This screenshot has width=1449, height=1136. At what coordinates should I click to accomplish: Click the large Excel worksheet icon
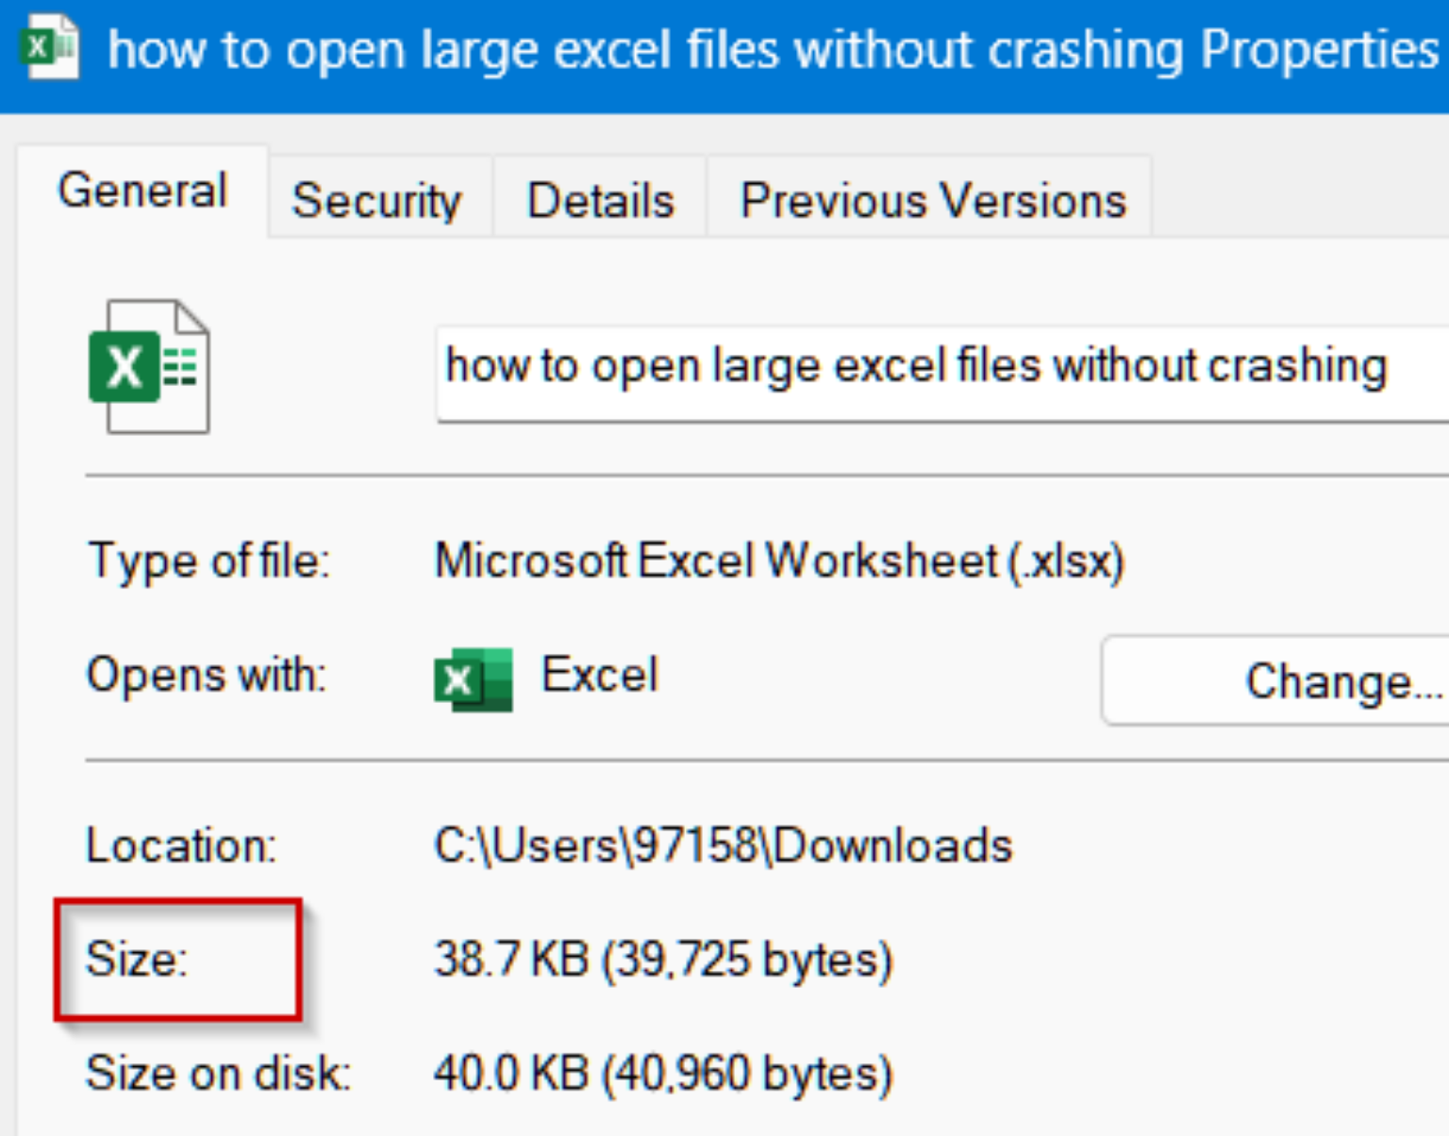(x=149, y=366)
